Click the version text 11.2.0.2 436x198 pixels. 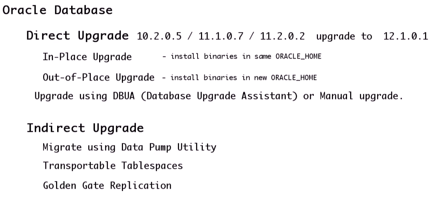click(282, 36)
